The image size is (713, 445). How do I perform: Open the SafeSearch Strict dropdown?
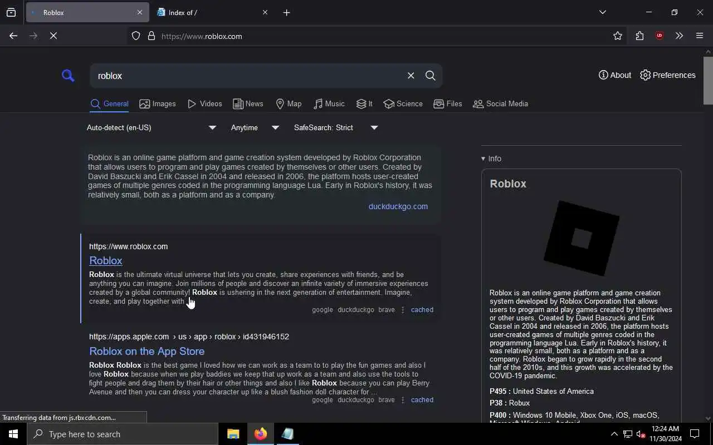(336, 128)
